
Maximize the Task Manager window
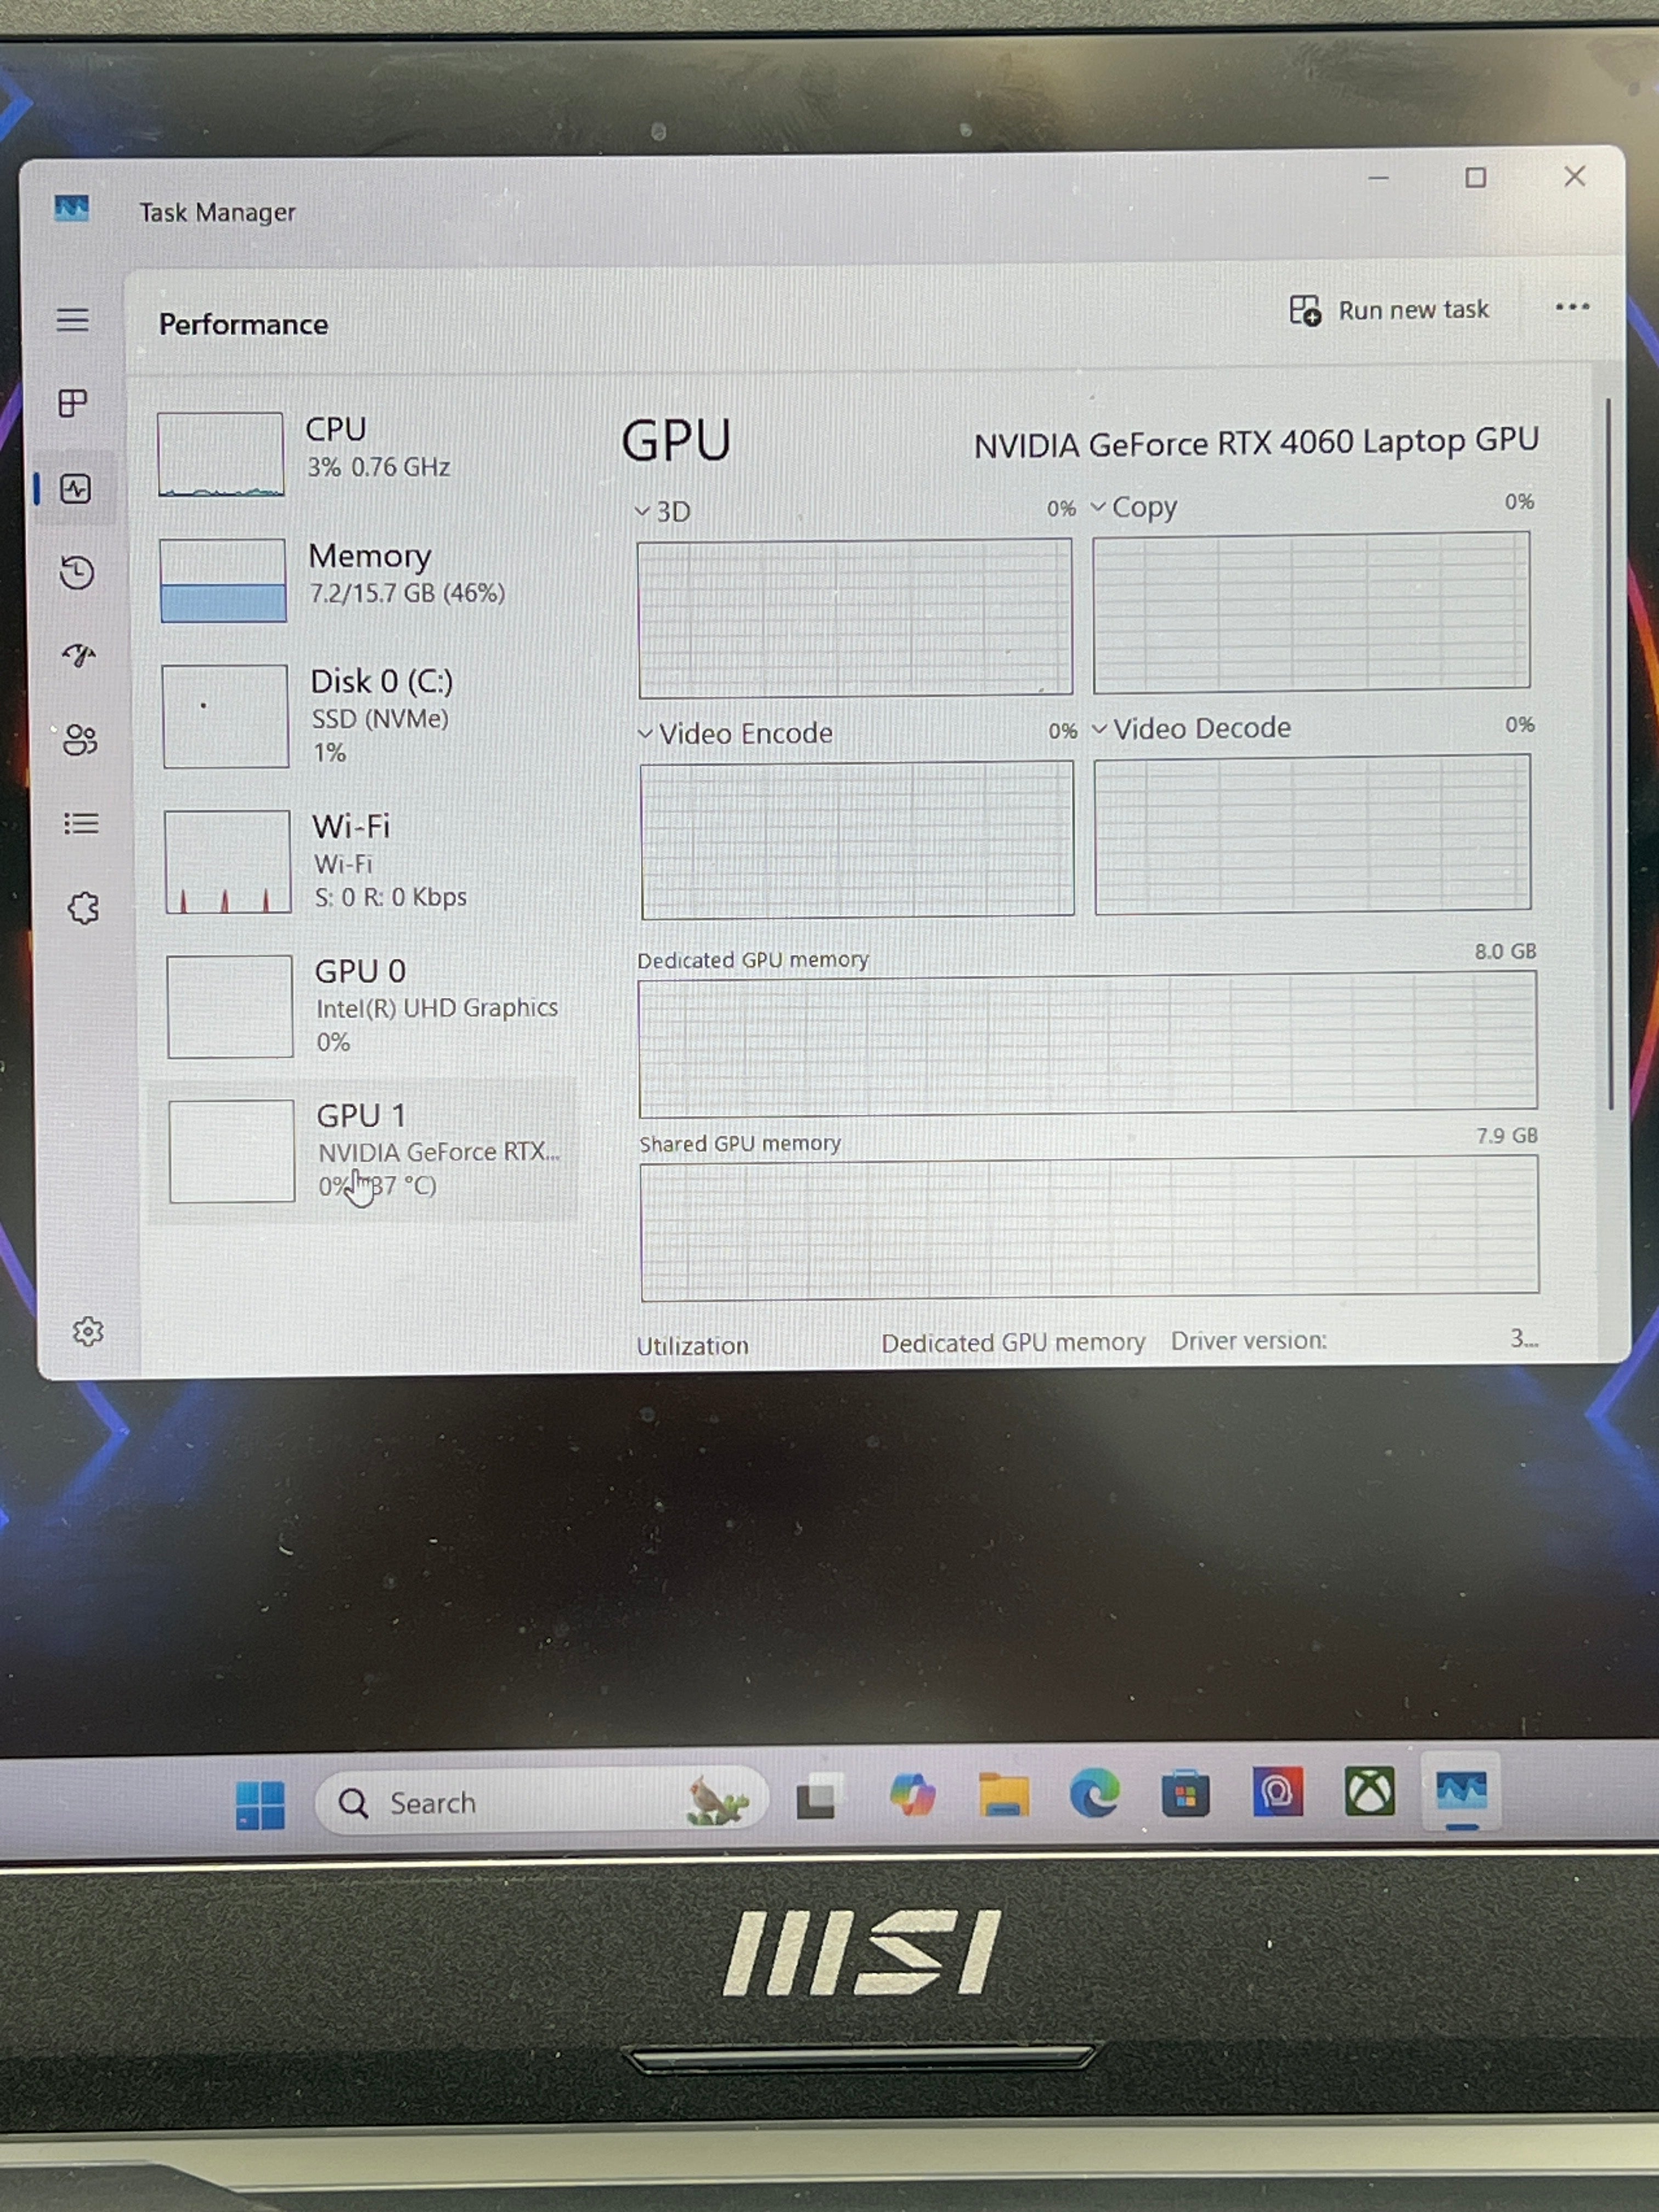pos(1476,178)
